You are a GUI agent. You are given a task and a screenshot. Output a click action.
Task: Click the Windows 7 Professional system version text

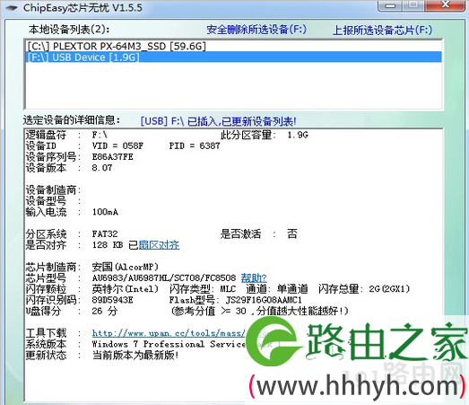(169, 344)
